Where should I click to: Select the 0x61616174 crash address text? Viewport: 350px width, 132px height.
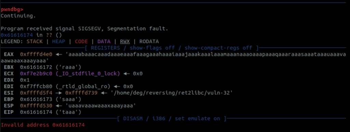17,35
